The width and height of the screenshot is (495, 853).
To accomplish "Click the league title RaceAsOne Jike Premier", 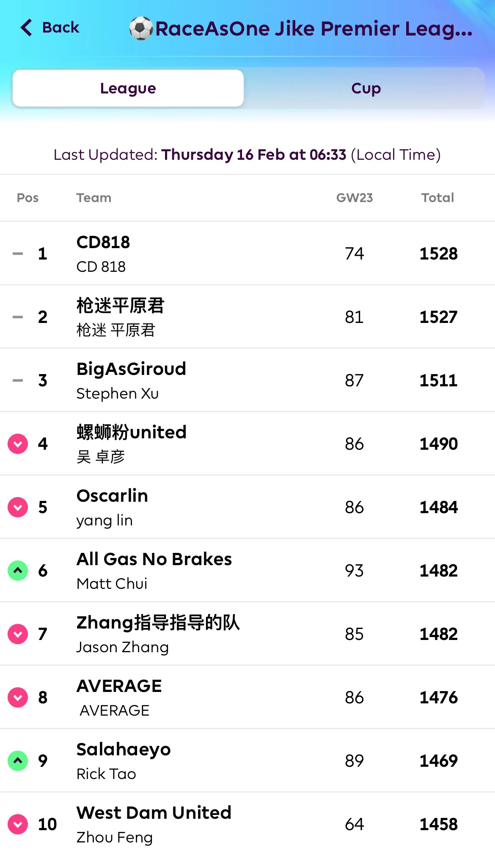I will (313, 29).
